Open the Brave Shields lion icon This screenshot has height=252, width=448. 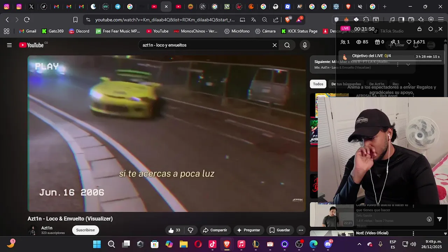[288, 20]
